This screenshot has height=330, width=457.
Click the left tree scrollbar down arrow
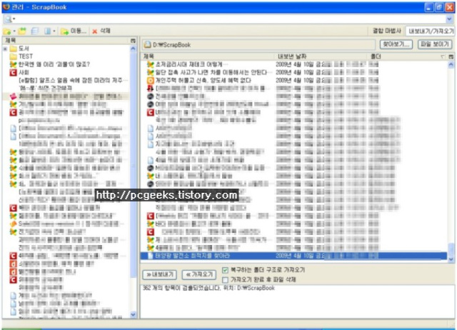coord(134,314)
